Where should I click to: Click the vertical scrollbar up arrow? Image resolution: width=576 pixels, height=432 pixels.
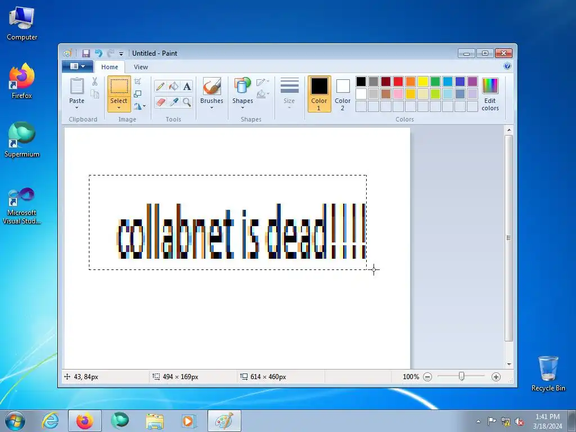[x=508, y=130]
